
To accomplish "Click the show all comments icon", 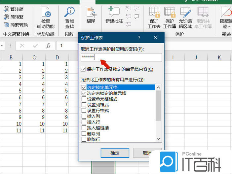I will pyautogui.click(x=136, y=16).
